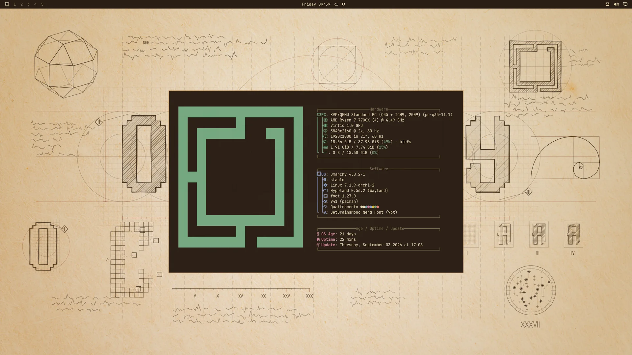
Task: Open the tray icon left of volume
Action: 607,4
